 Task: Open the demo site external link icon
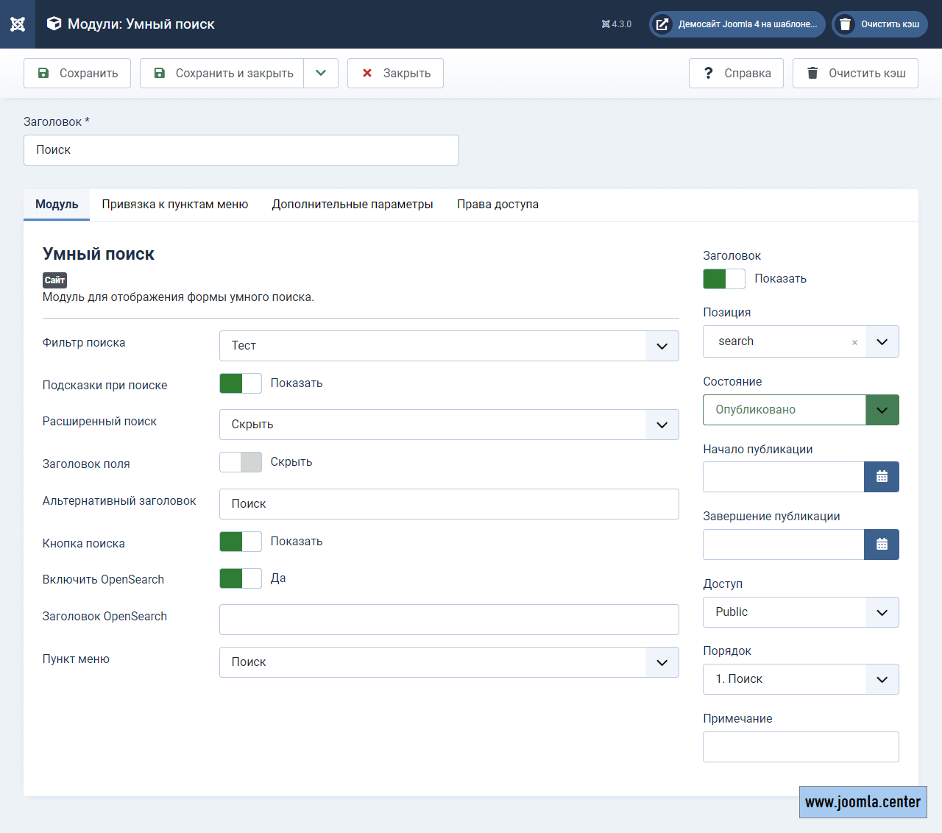pyautogui.click(x=662, y=24)
